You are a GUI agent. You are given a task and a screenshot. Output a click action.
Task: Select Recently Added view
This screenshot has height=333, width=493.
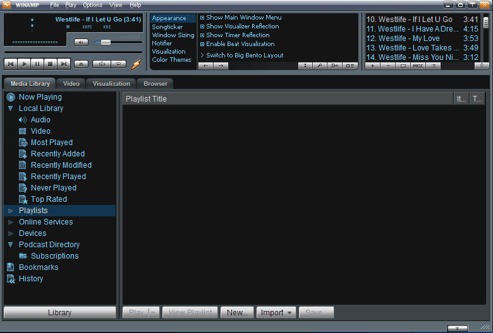tap(58, 154)
